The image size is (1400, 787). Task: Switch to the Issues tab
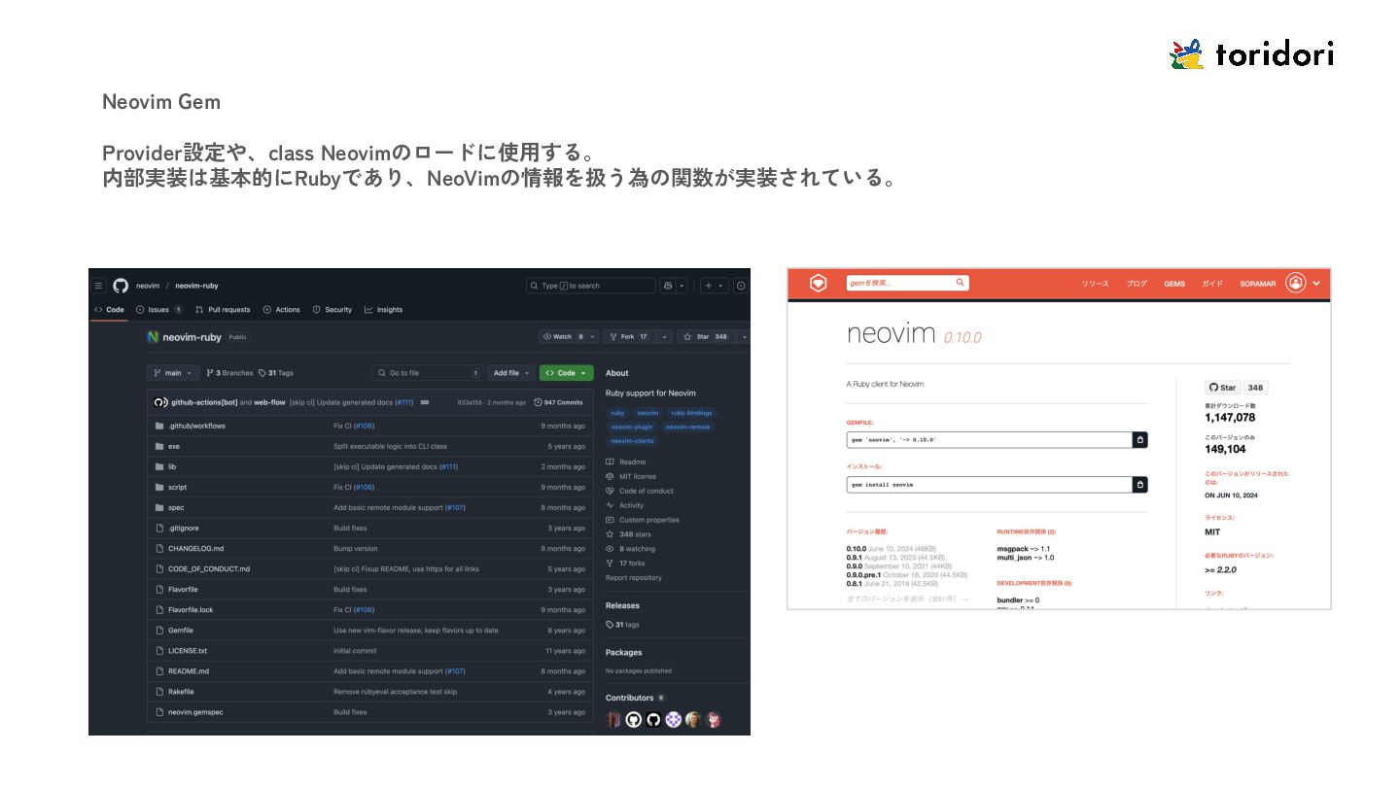click(x=159, y=310)
